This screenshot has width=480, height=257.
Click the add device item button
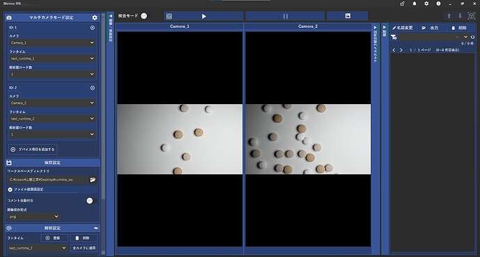33,149
